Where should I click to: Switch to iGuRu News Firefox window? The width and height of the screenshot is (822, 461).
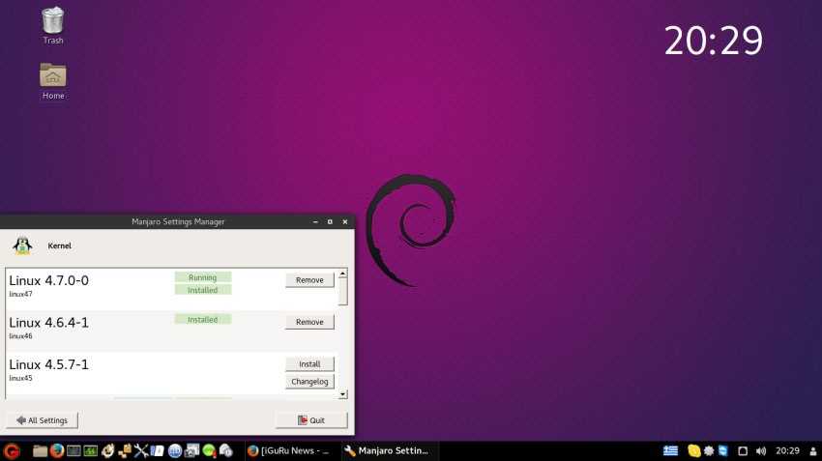coord(291,450)
